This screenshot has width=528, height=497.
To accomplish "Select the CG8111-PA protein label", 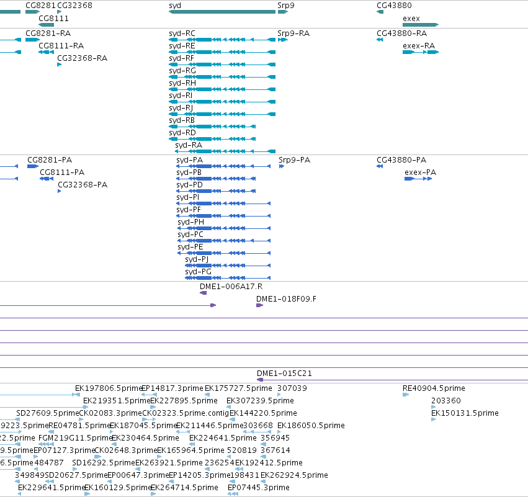I will coord(62,172).
